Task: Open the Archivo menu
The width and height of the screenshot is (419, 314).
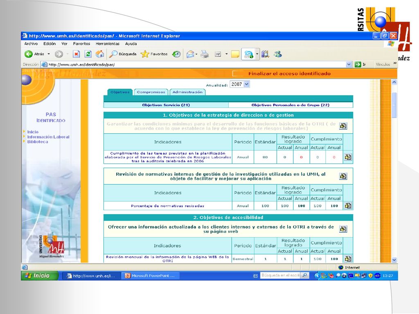Action: pos(31,43)
